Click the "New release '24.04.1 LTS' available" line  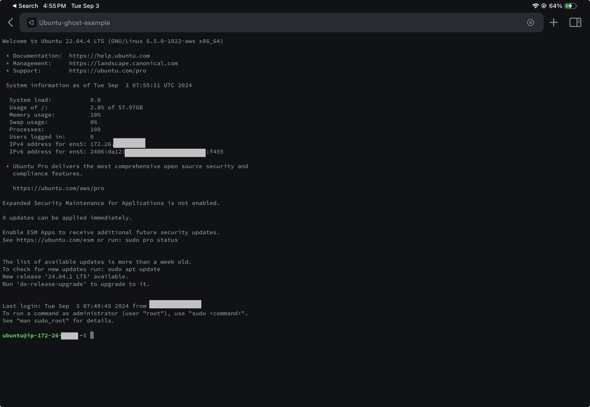pyautogui.click(x=65, y=277)
